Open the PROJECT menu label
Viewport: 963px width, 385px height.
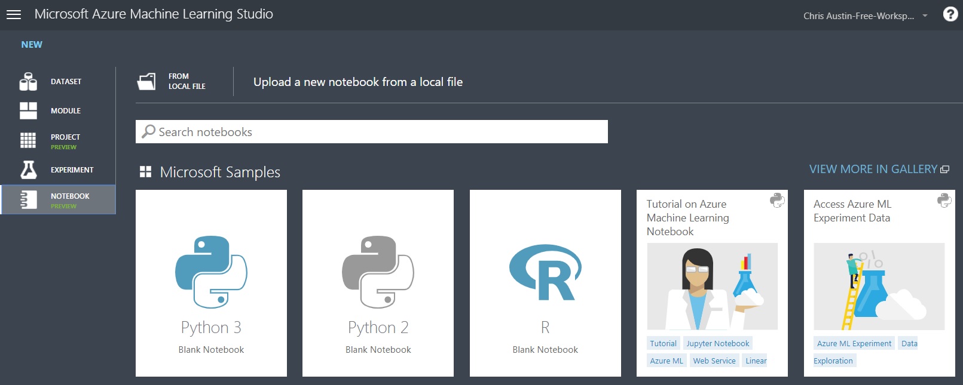pos(65,137)
